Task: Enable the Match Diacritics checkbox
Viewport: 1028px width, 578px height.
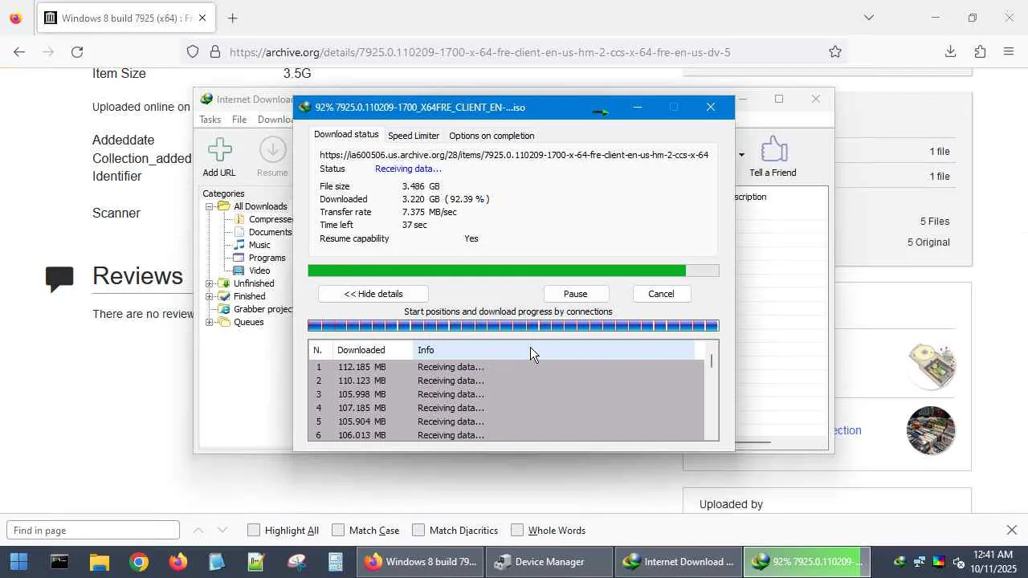Action: [x=418, y=530]
